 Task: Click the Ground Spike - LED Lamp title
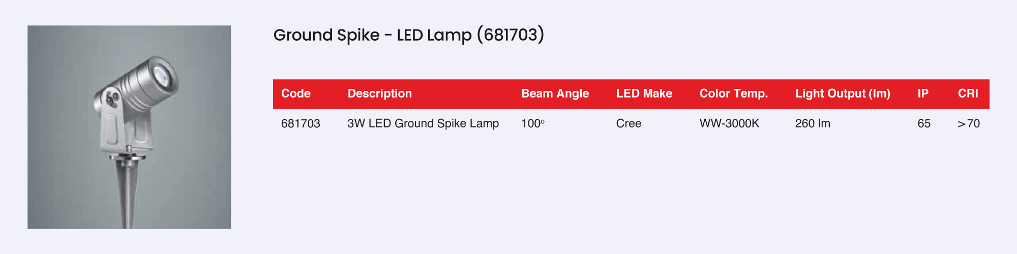(x=408, y=35)
